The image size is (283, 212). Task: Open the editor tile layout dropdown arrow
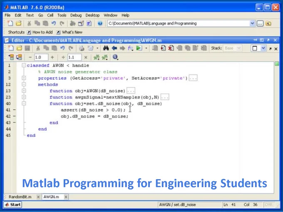(263, 48)
